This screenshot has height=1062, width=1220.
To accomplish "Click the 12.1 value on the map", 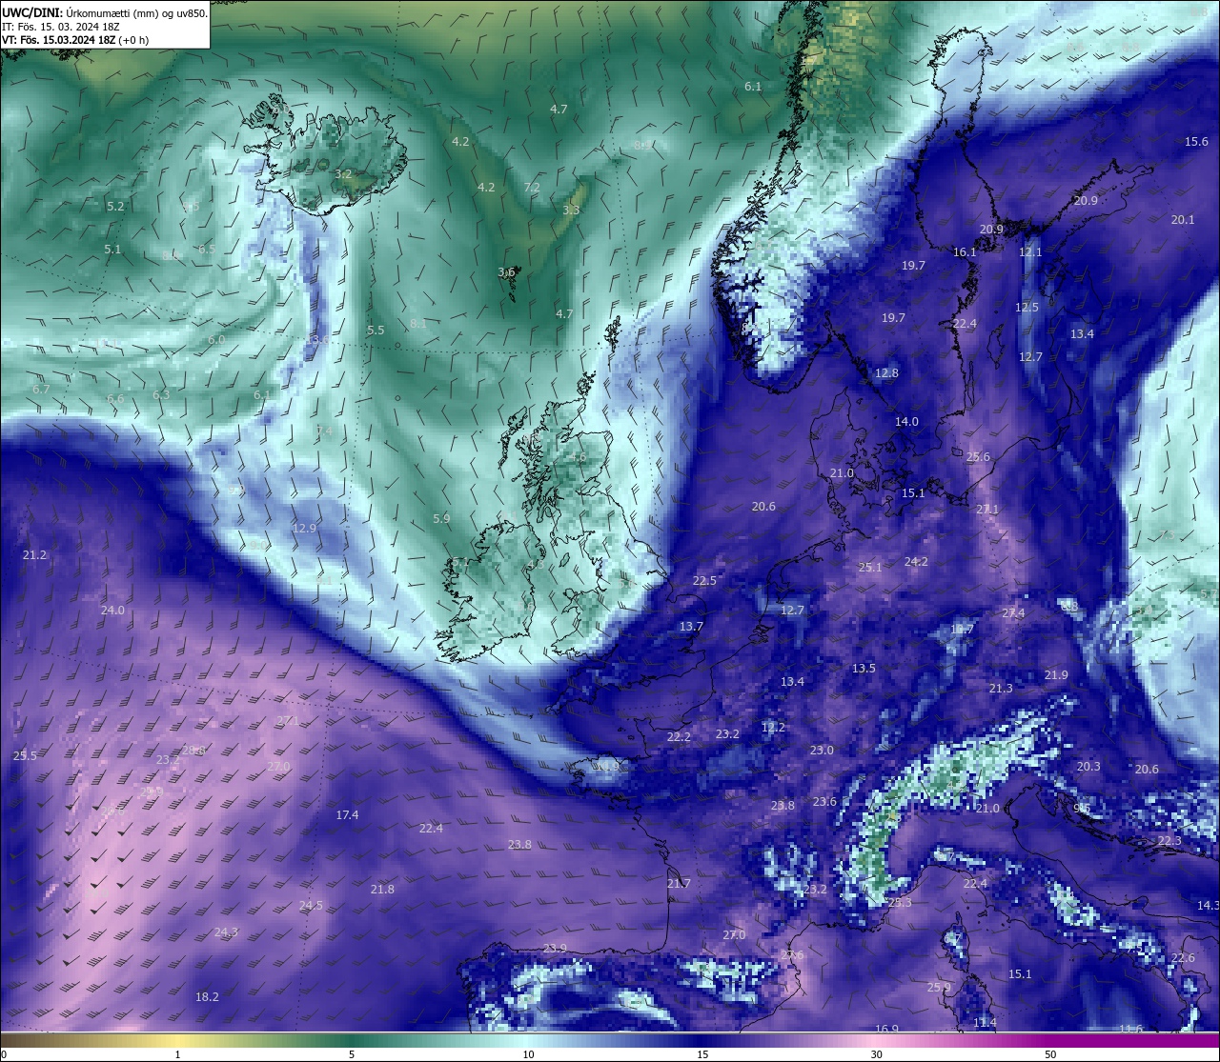I will tap(1030, 252).
